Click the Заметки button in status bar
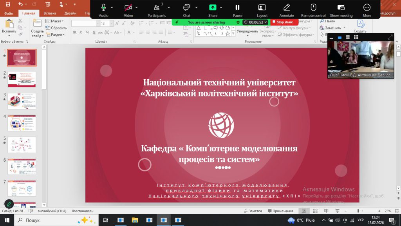Viewport: 401px width, 226px height. [x=253, y=211]
